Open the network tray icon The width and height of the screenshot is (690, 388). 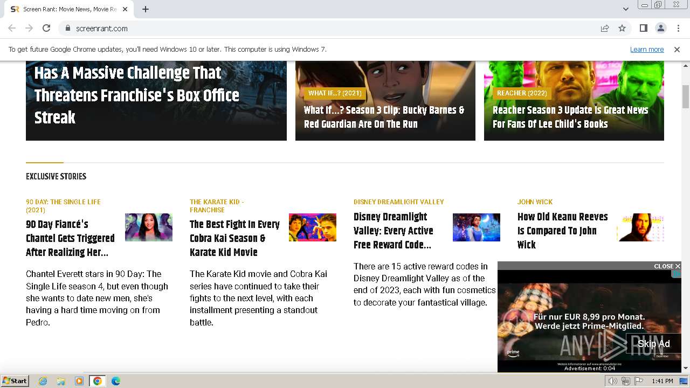[x=626, y=381]
